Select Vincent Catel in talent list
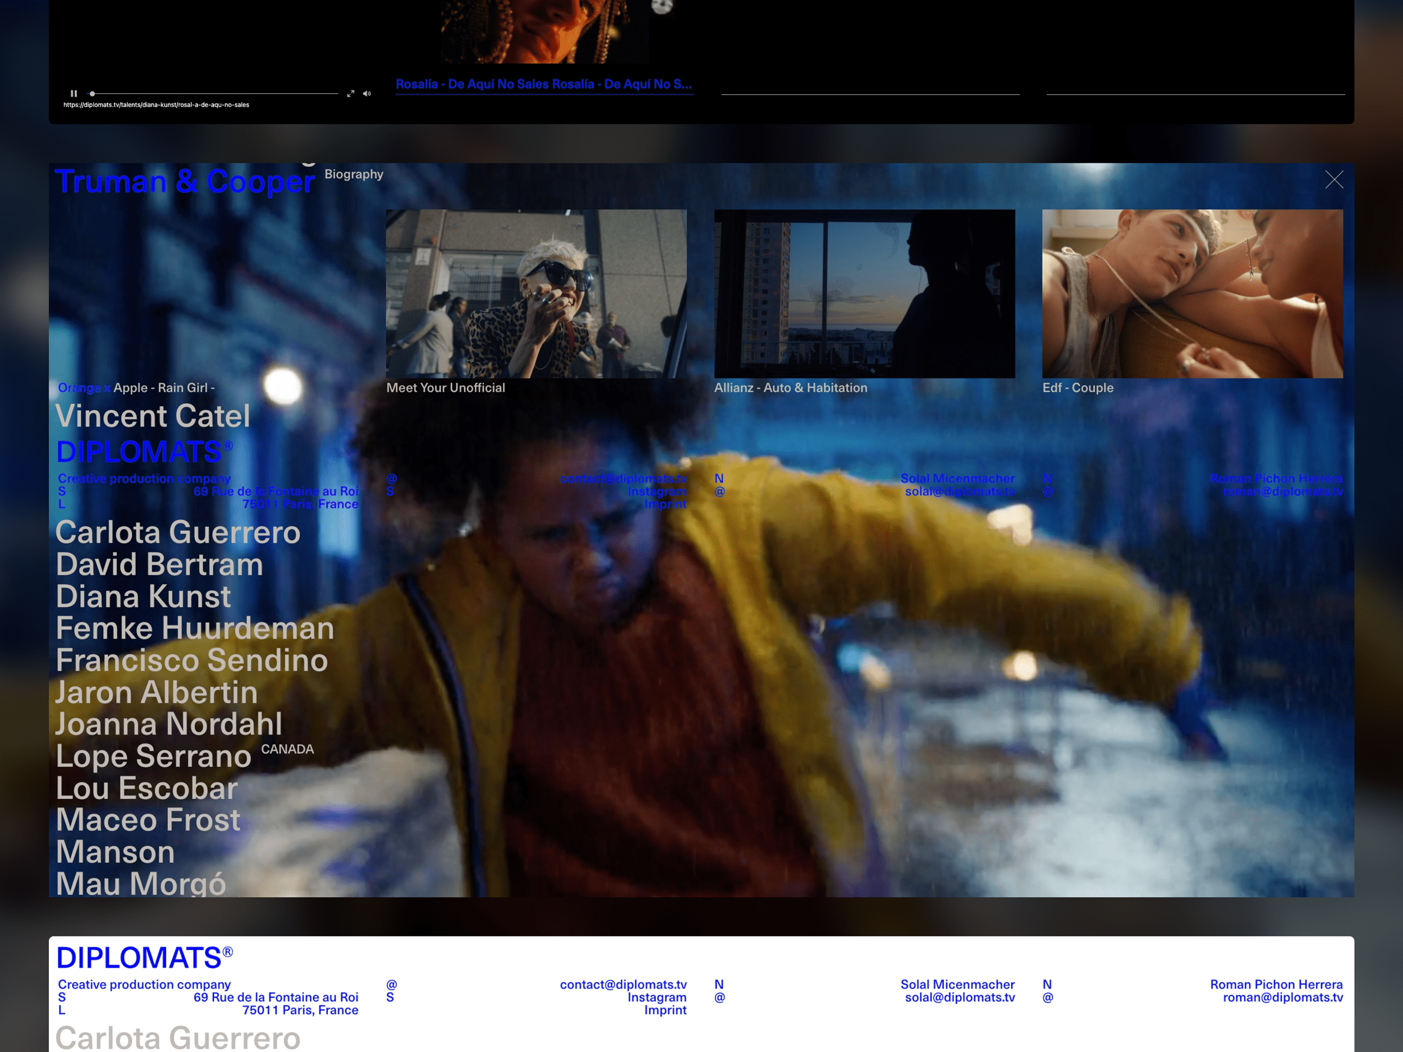Screen dimensions: 1403x1052 152,416
